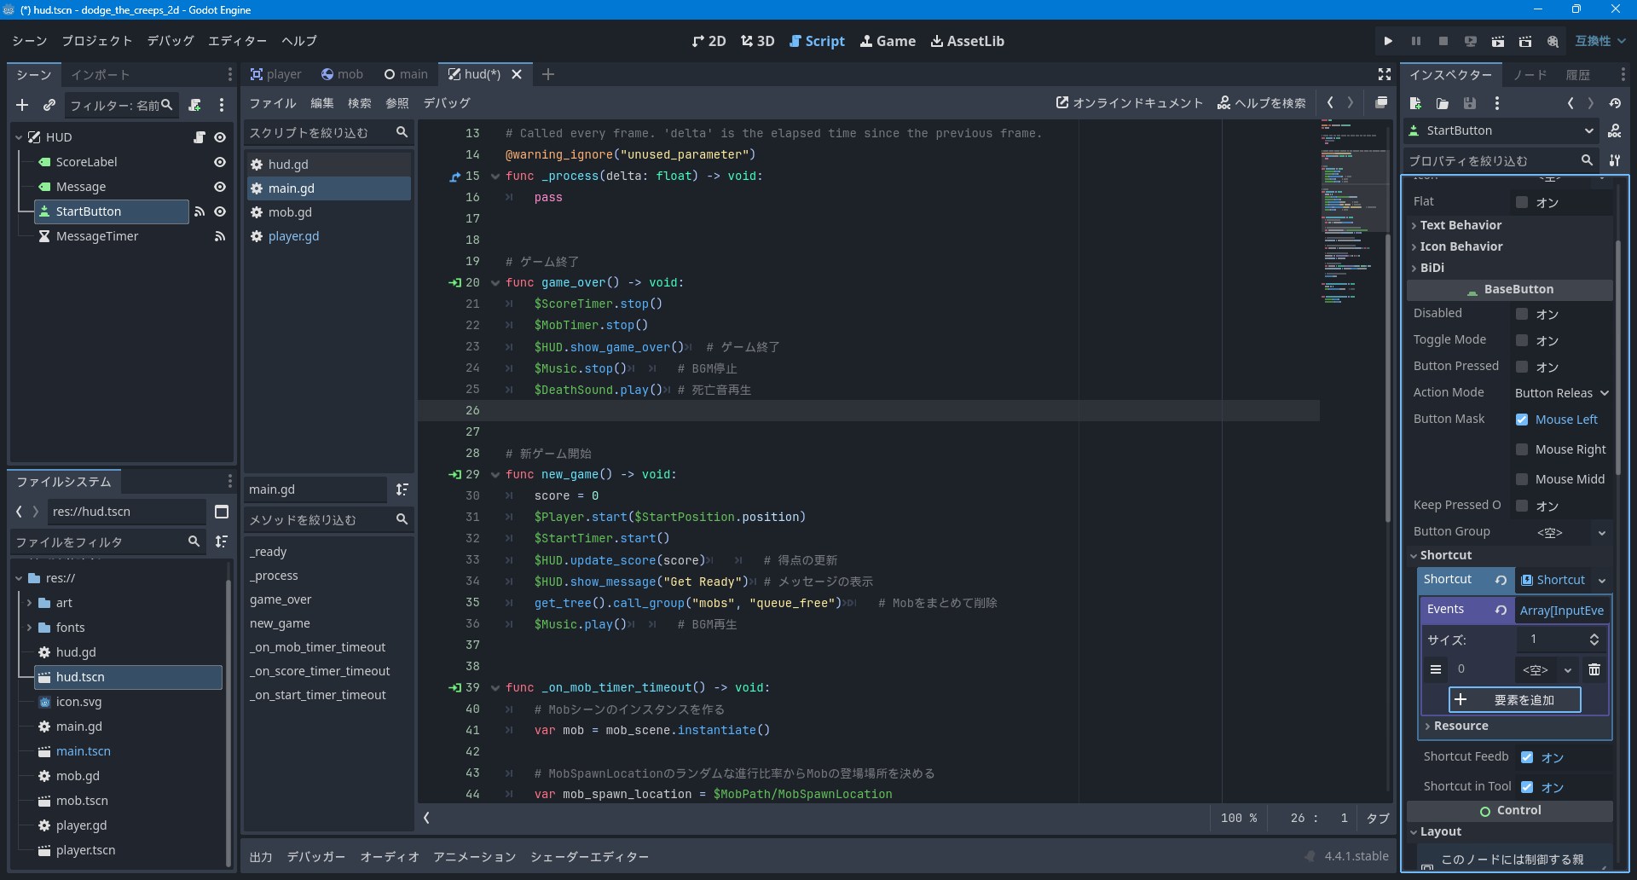The image size is (1637, 880).
Task: Open the 出力 bottom panel
Action: (261, 857)
